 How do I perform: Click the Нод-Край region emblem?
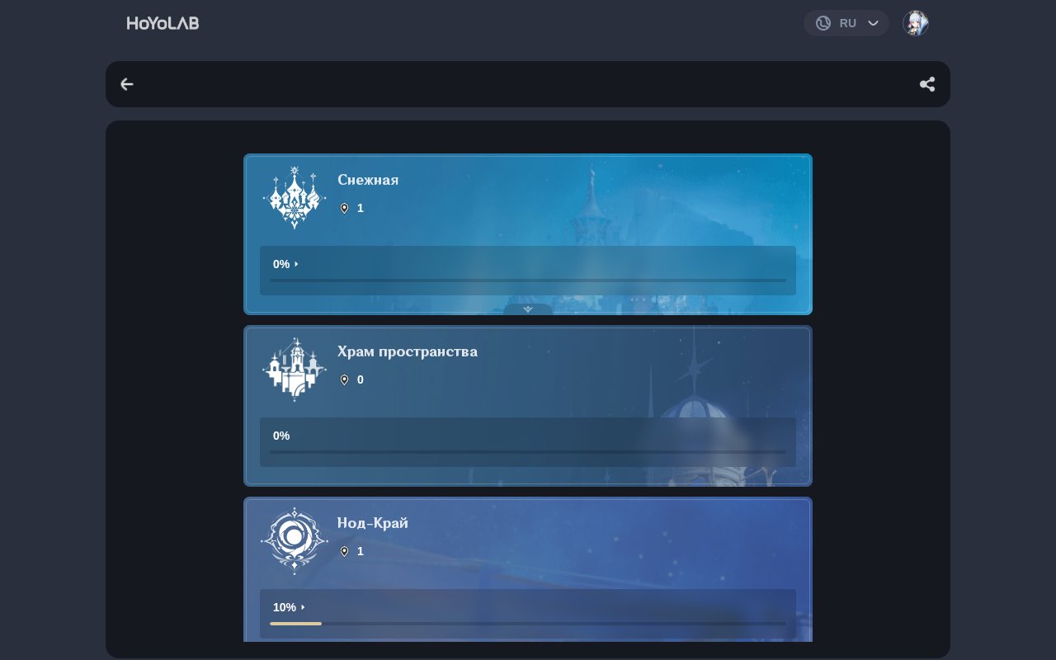click(295, 541)
